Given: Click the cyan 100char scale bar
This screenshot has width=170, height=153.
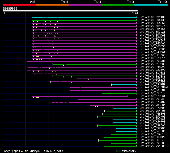Looking at the screenshot, I should coord(119,151).
